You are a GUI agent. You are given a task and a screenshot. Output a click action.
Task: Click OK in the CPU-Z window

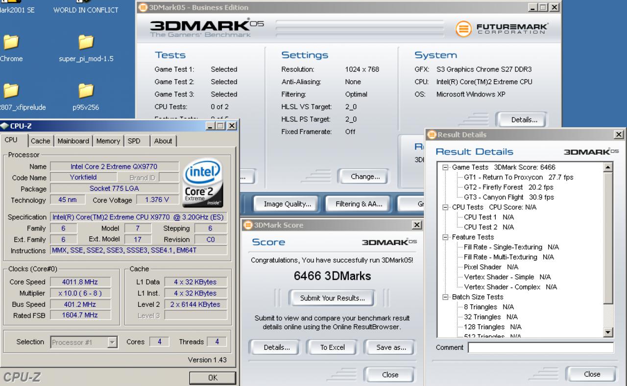[213, 378]
